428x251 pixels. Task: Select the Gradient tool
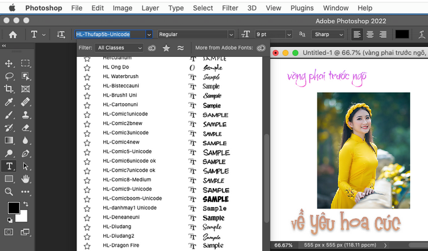point(9,140)
